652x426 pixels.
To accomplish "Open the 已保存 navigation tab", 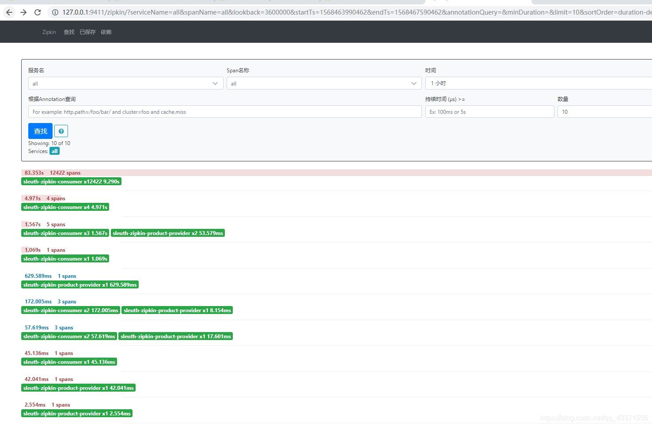I will point(87,32).
